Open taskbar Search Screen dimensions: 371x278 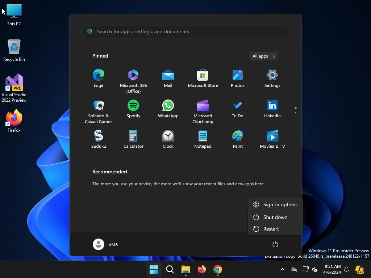tap(170, 269)
